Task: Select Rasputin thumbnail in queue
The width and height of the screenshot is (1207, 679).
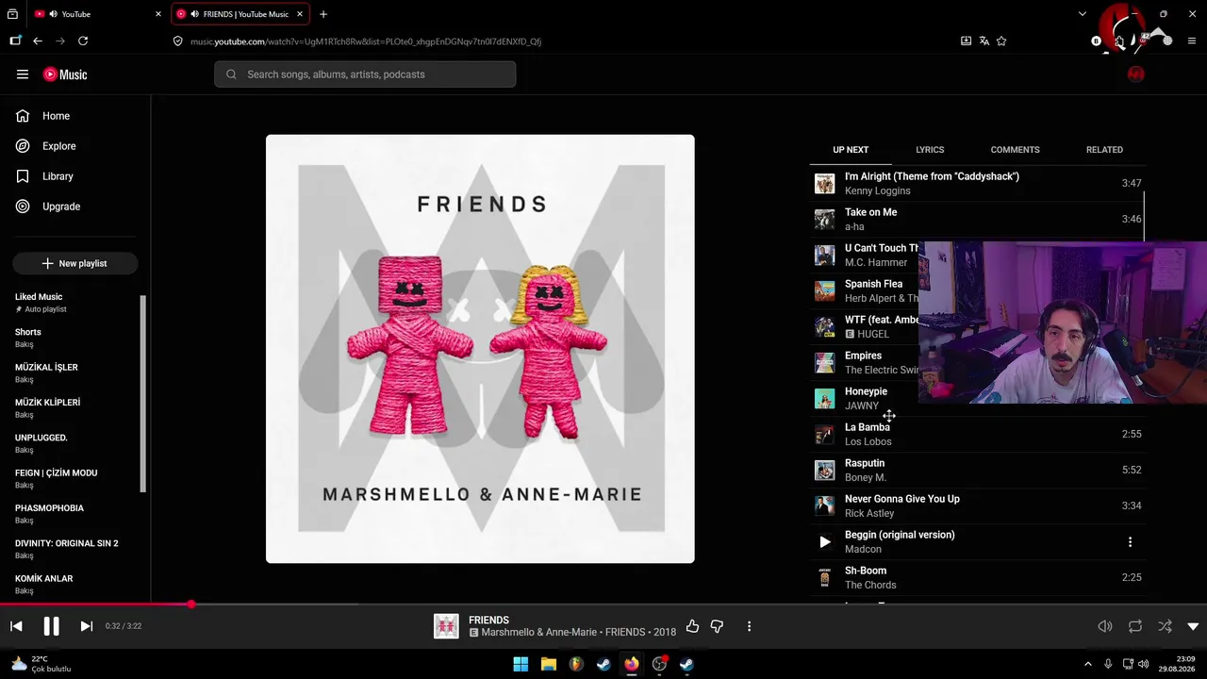Action: pyautogui.click(x=825, y=471)
